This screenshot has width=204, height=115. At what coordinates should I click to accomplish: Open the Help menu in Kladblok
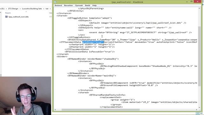point(94,5)
